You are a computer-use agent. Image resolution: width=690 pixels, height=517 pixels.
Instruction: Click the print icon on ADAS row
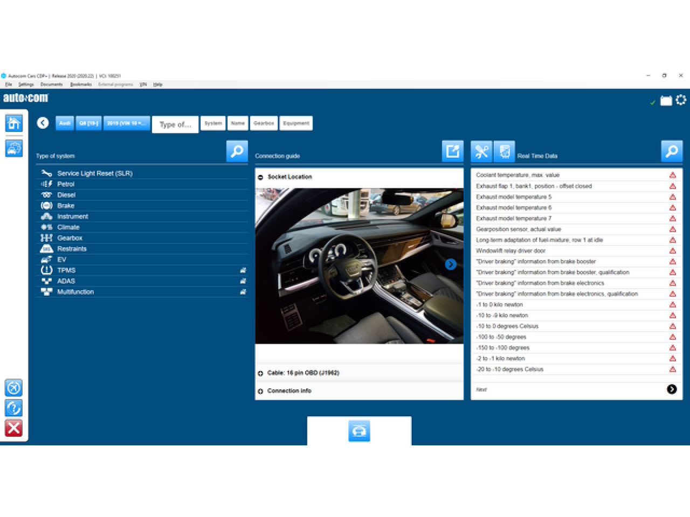coord(243,281)
